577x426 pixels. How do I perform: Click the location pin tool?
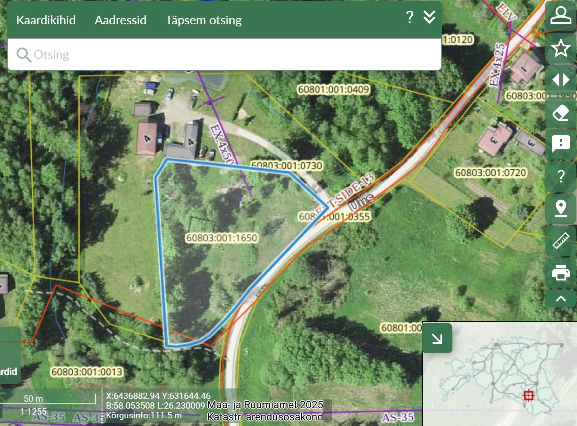click(561, 209)
